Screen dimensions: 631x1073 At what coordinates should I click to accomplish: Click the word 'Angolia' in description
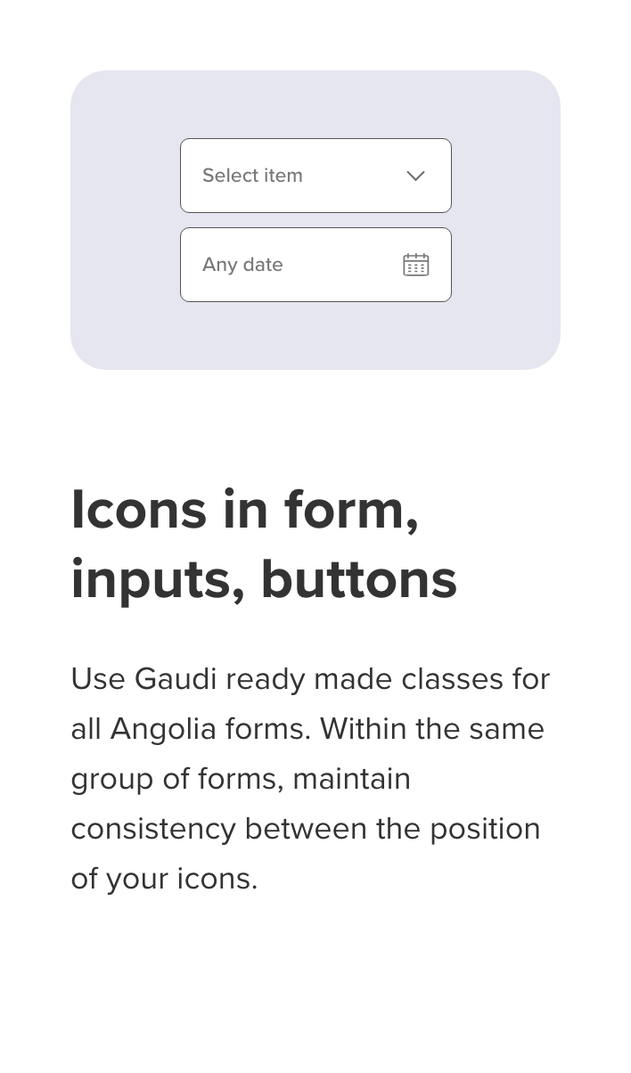coord(163,729)
